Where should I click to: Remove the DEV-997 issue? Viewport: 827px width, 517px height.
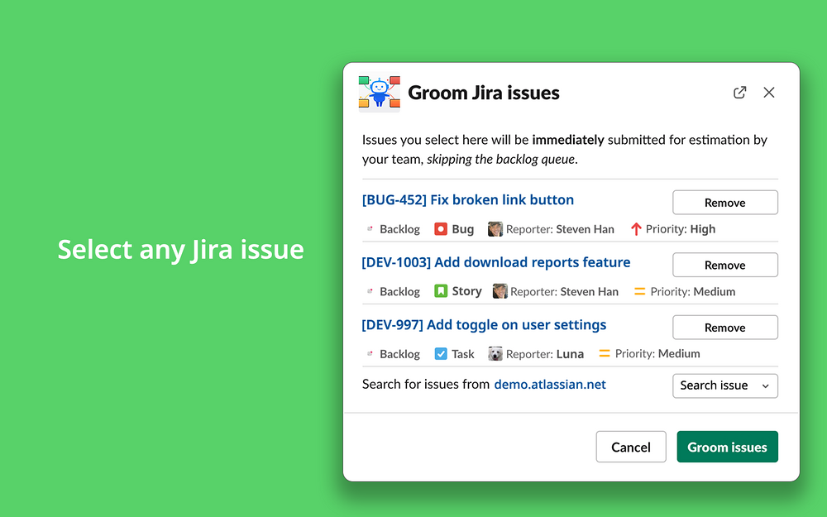[724, 328]
